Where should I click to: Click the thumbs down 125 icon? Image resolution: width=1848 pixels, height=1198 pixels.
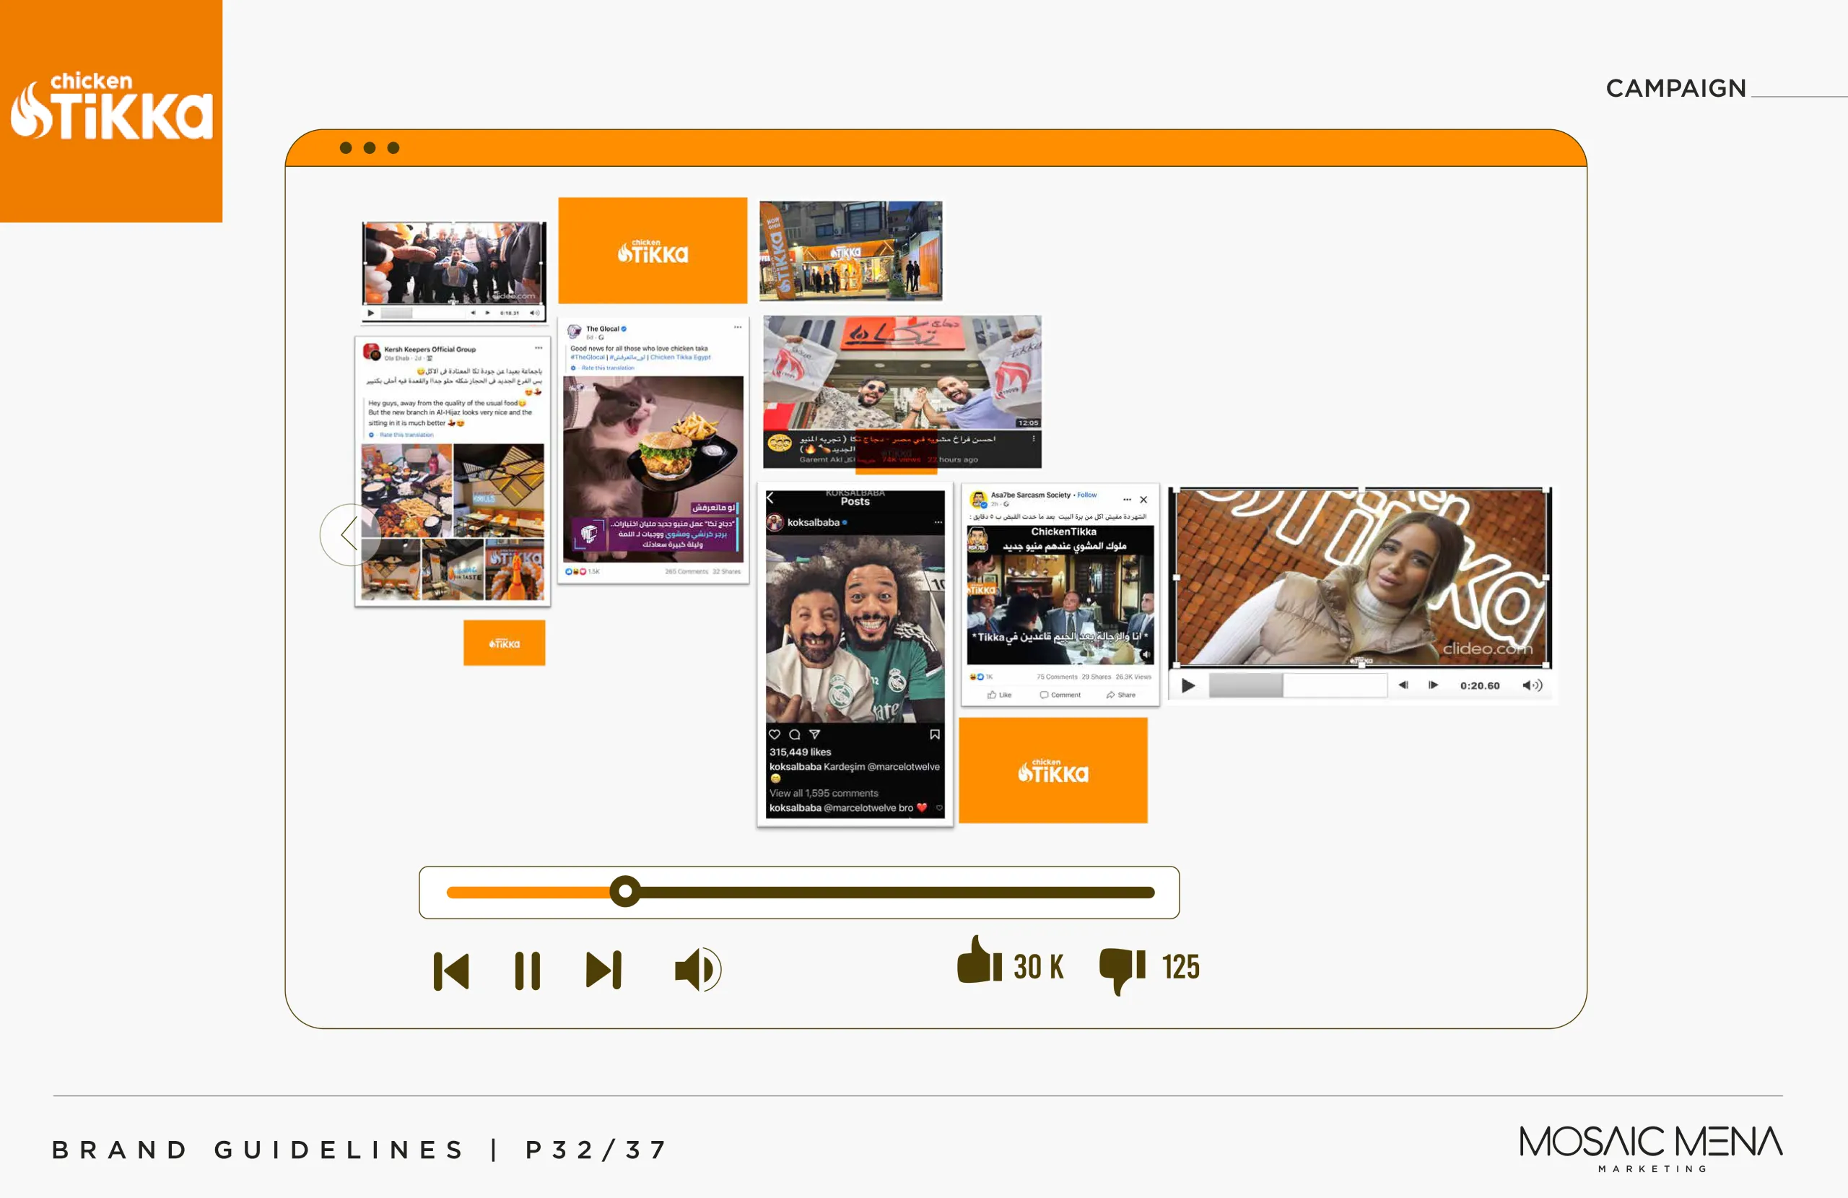tap(1121, 970)
